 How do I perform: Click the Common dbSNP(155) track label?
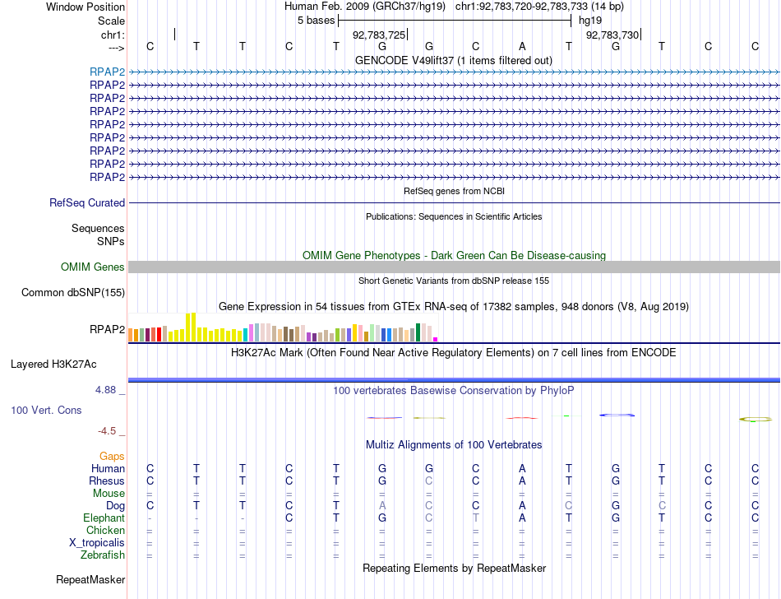tap(73, 293)
